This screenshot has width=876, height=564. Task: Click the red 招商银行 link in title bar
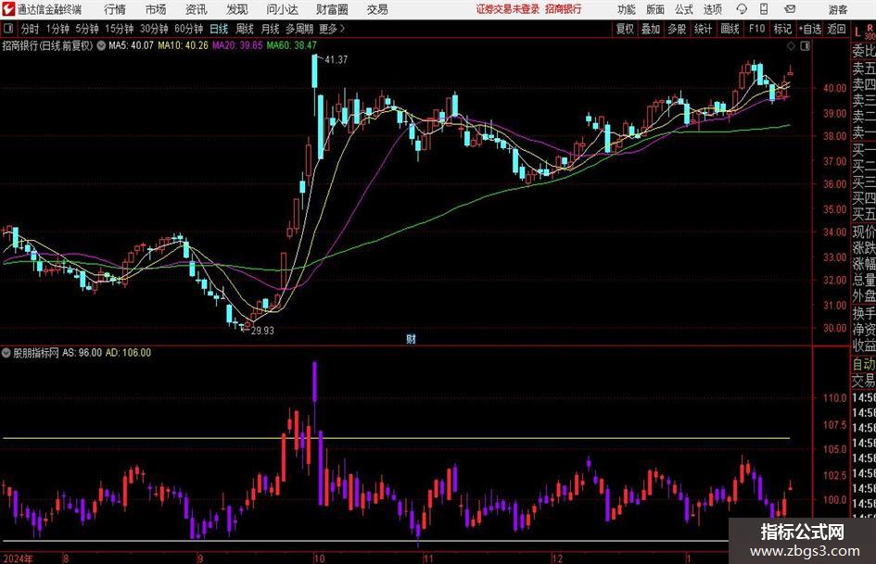[x=564, y=9]
